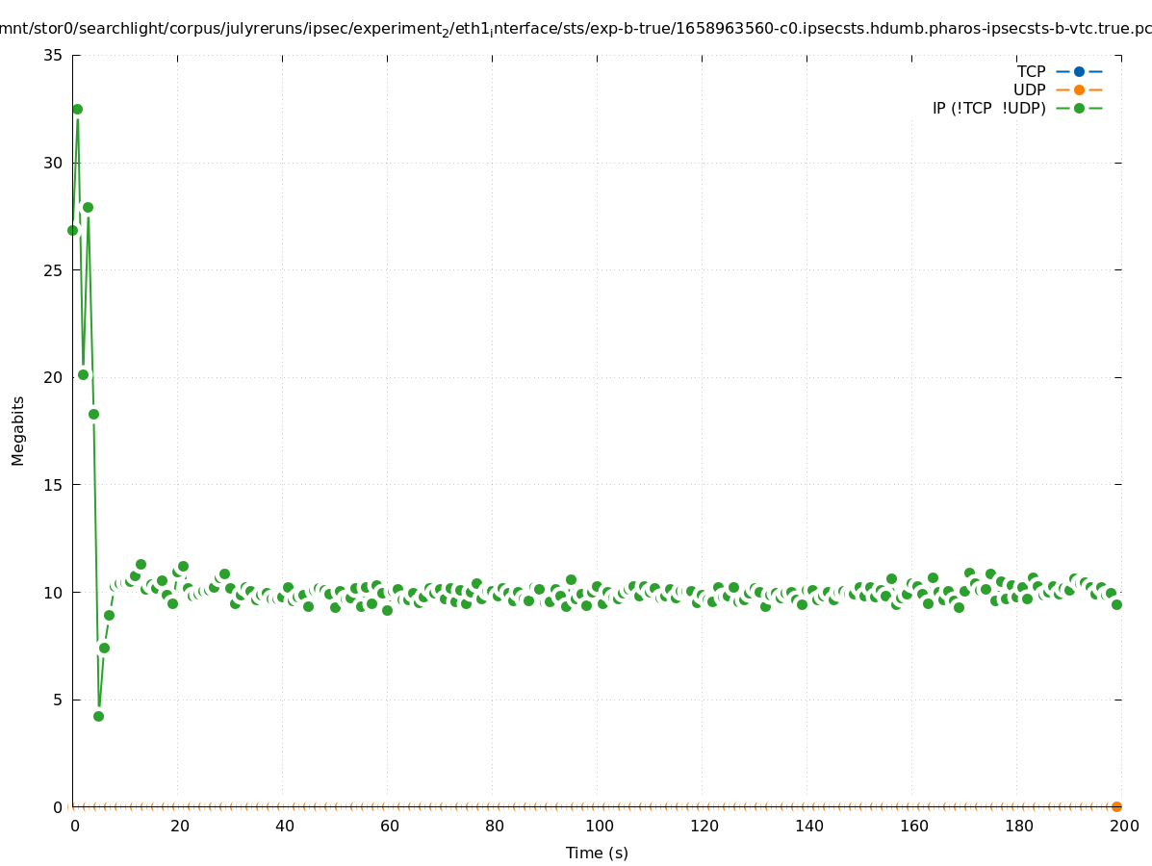
Task: Click the 35 tick label on y-axis
Action: tap(53, 55)
